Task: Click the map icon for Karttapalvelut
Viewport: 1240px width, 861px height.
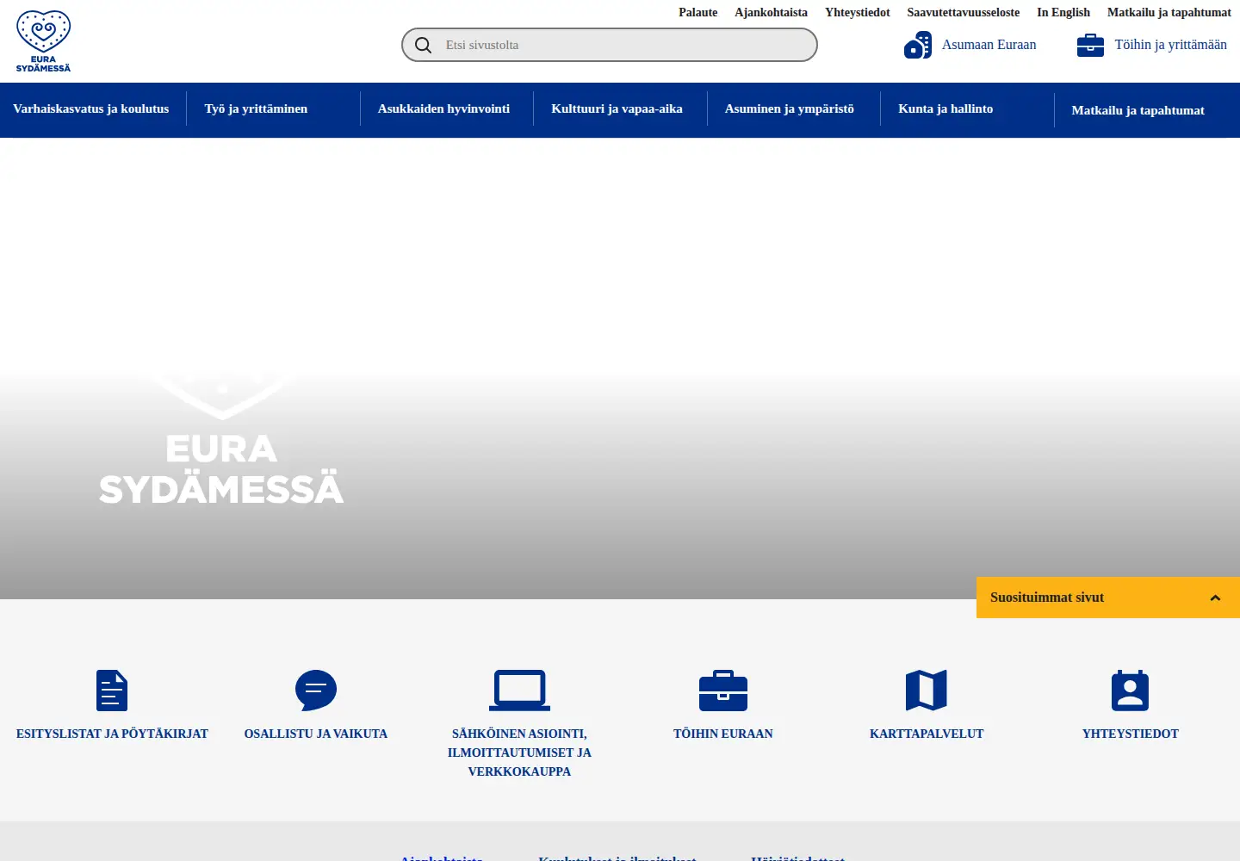Action: (927, 691)
